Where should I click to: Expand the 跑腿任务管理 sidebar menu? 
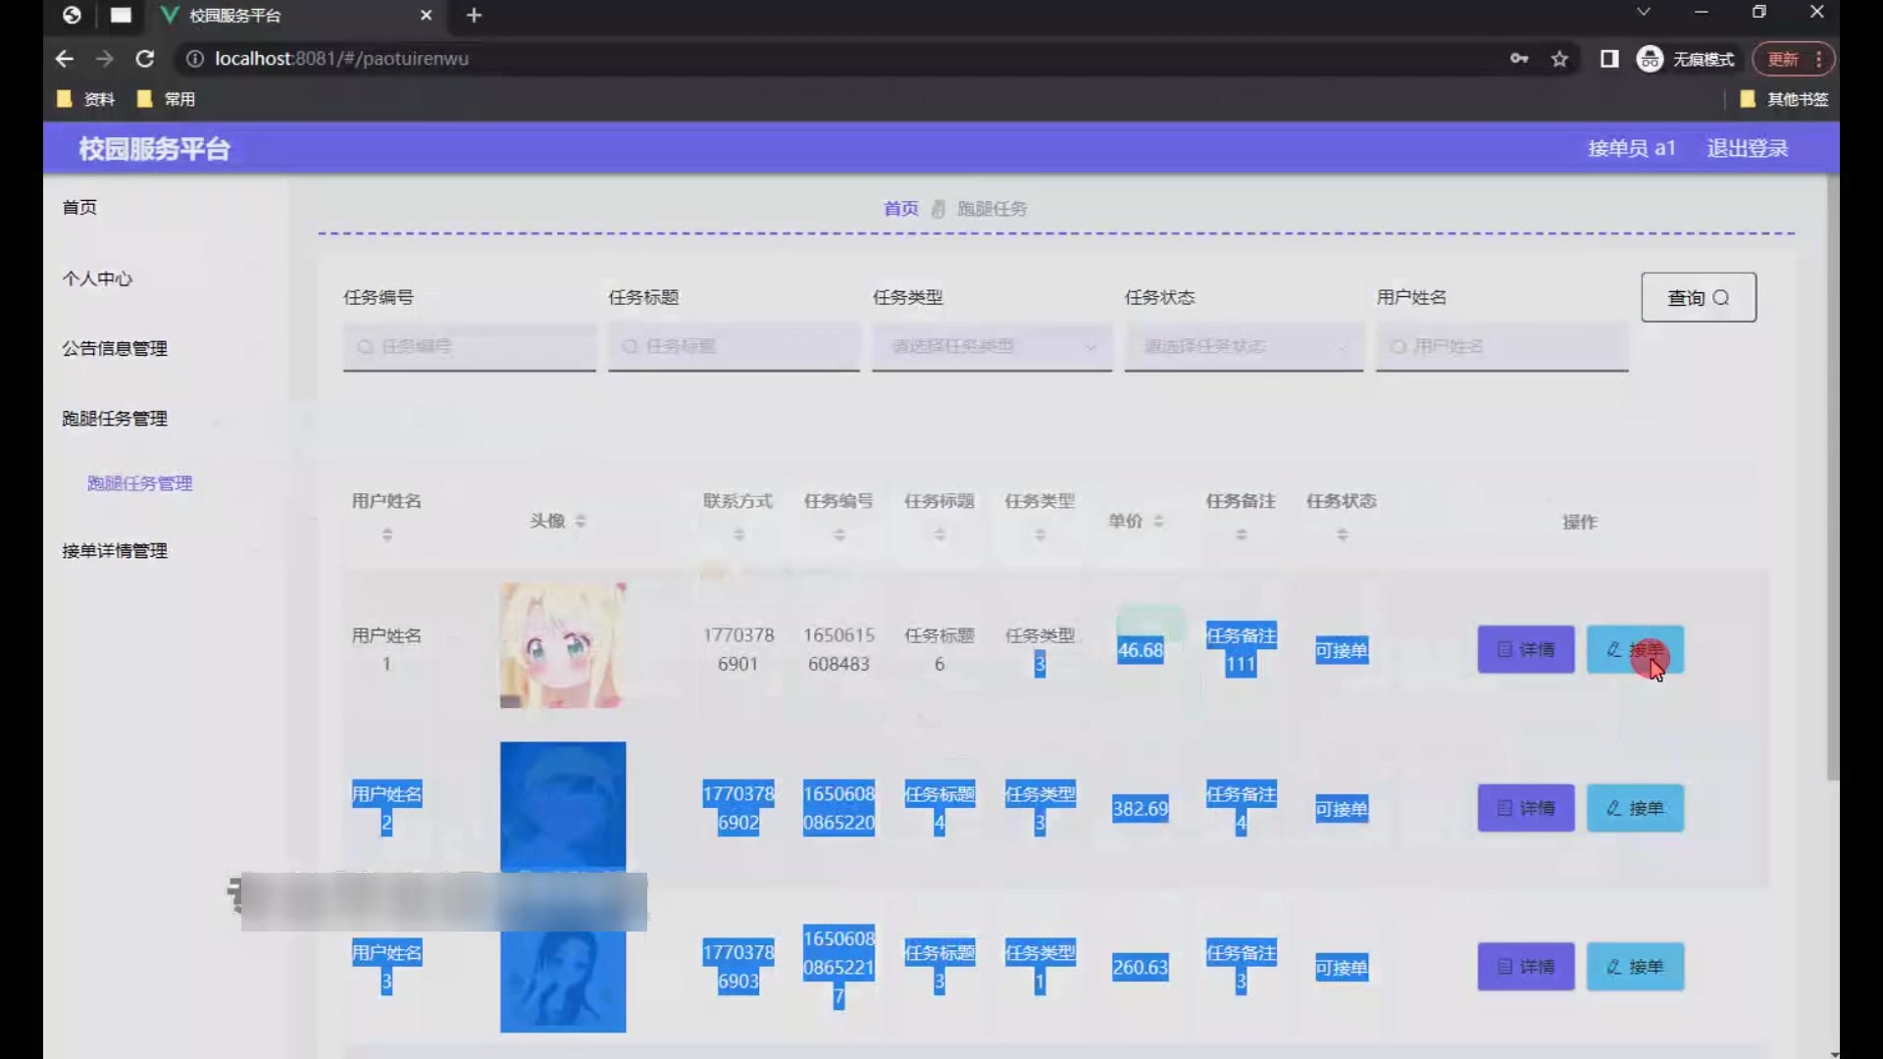tap(115, 419)
